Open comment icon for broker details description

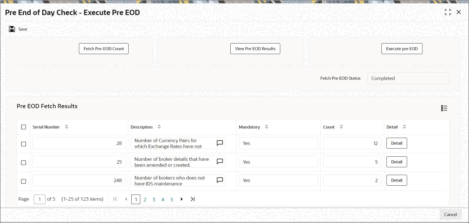[220, 162]
